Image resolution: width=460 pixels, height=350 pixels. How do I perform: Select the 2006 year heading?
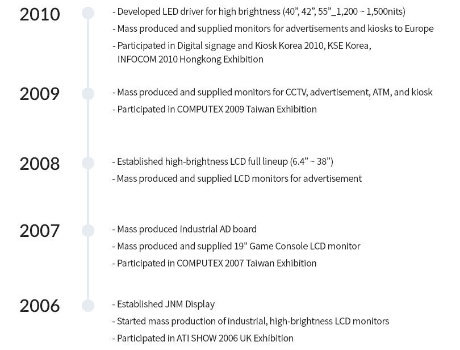coord(40,306)
